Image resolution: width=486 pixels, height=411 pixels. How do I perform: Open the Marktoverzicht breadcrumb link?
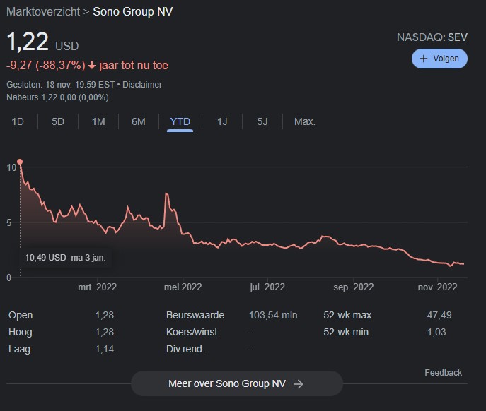click(43, 12)
